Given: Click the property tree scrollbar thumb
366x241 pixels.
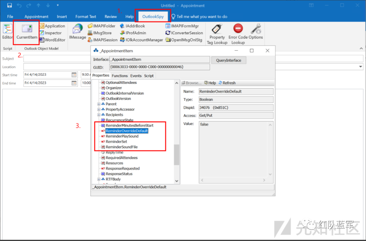Looking at the screenshot, I should click(x=177, y=154).
